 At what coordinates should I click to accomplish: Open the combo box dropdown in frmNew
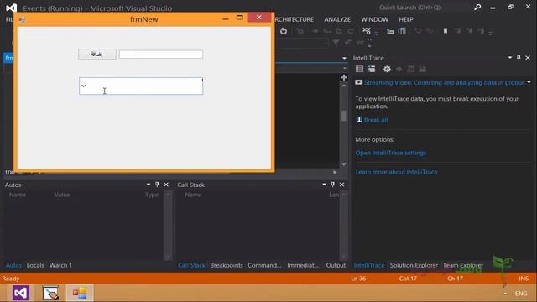tap(84, 86)
